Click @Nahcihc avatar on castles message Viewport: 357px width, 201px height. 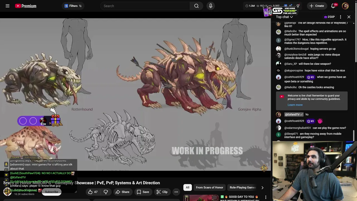coord(278,87)
